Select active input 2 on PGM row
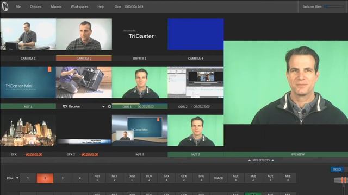This screenshot has width=348, height=195. point(45,178)
